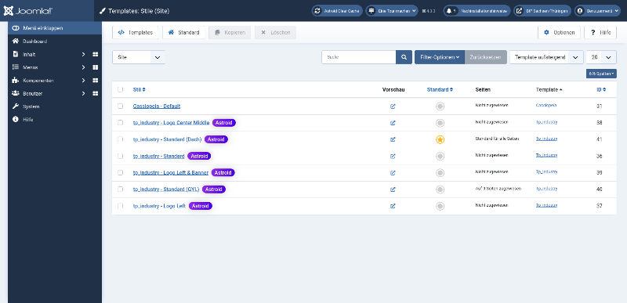The width and height of the screenshot is (627, 303).
Task: Sort by Stil column
Action: 140,89
